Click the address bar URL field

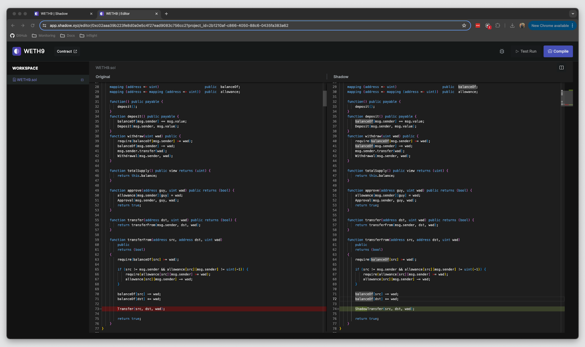(x=254, y=26)
